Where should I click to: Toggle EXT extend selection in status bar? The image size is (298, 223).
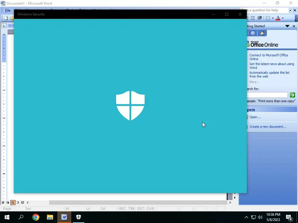click(x=141, y=208)
